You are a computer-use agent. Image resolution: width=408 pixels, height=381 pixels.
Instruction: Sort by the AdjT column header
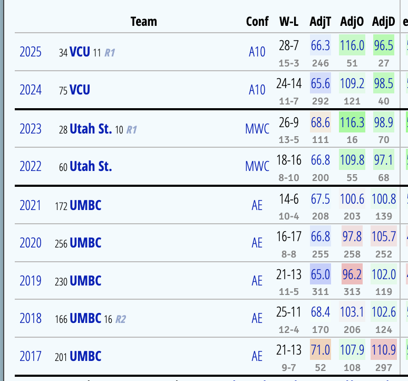click(x=320, y=22)
